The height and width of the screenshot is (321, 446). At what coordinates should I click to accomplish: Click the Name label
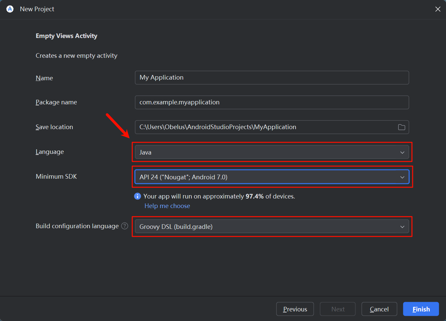[44, 78]
